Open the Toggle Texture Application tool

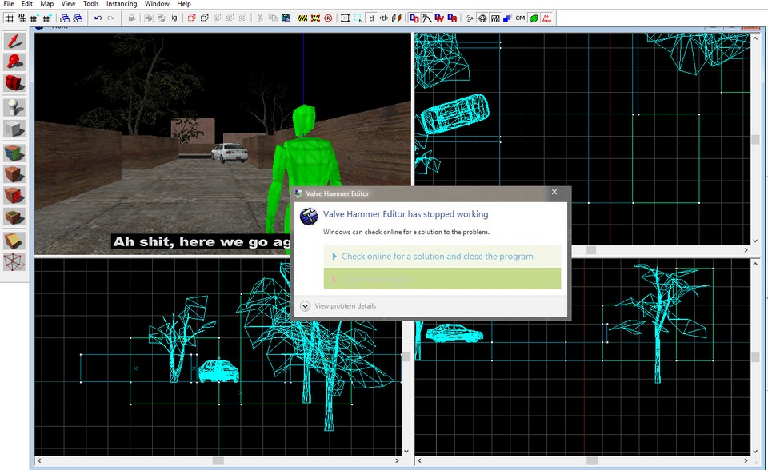coord(14,152)
